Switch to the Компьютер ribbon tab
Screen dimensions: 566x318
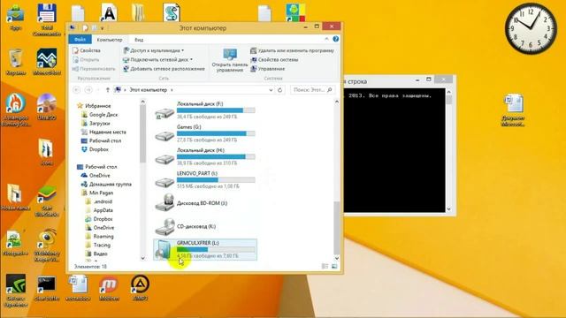tap(110, 40)
